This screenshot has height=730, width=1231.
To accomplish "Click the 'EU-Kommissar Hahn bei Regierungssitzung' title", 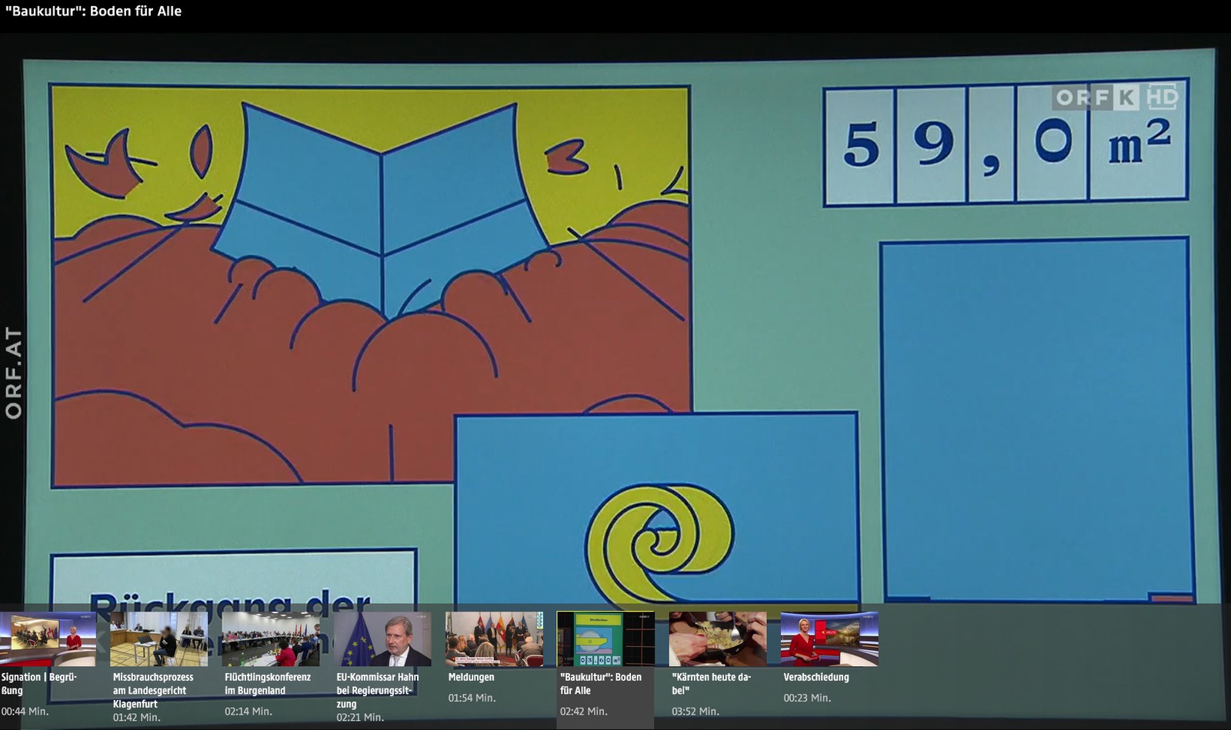I will pos(377,690).
